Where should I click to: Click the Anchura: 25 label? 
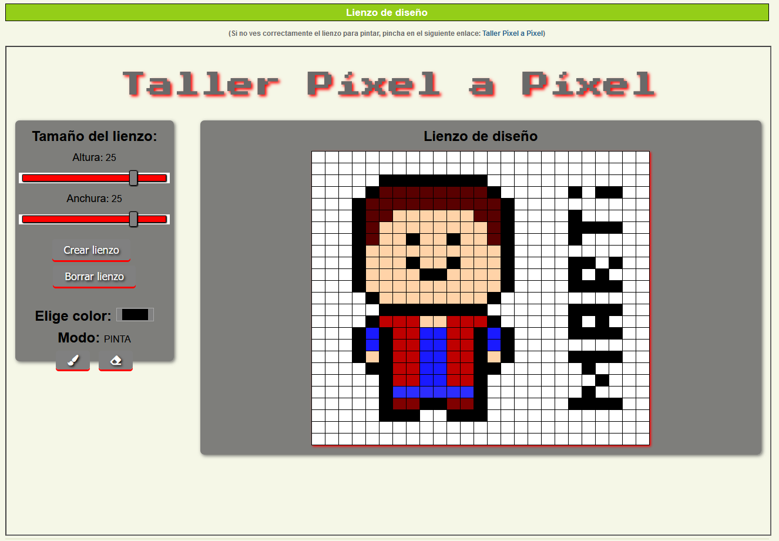(x=94, y=199)
